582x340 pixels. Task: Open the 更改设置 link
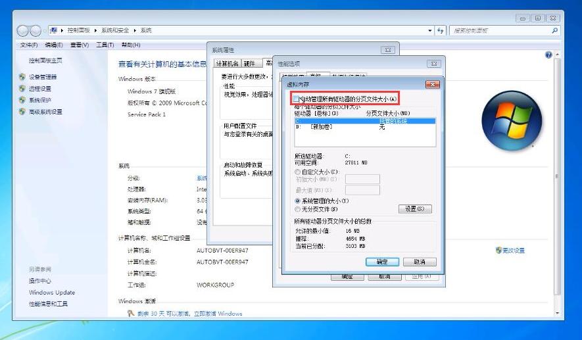click(x=514, y=251)
